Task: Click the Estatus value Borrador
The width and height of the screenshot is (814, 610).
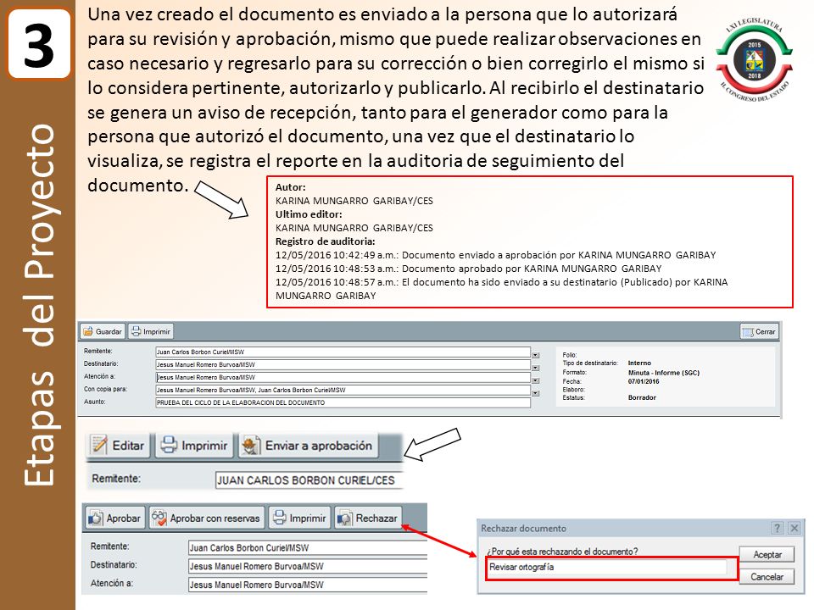Action: click(642, 398)
